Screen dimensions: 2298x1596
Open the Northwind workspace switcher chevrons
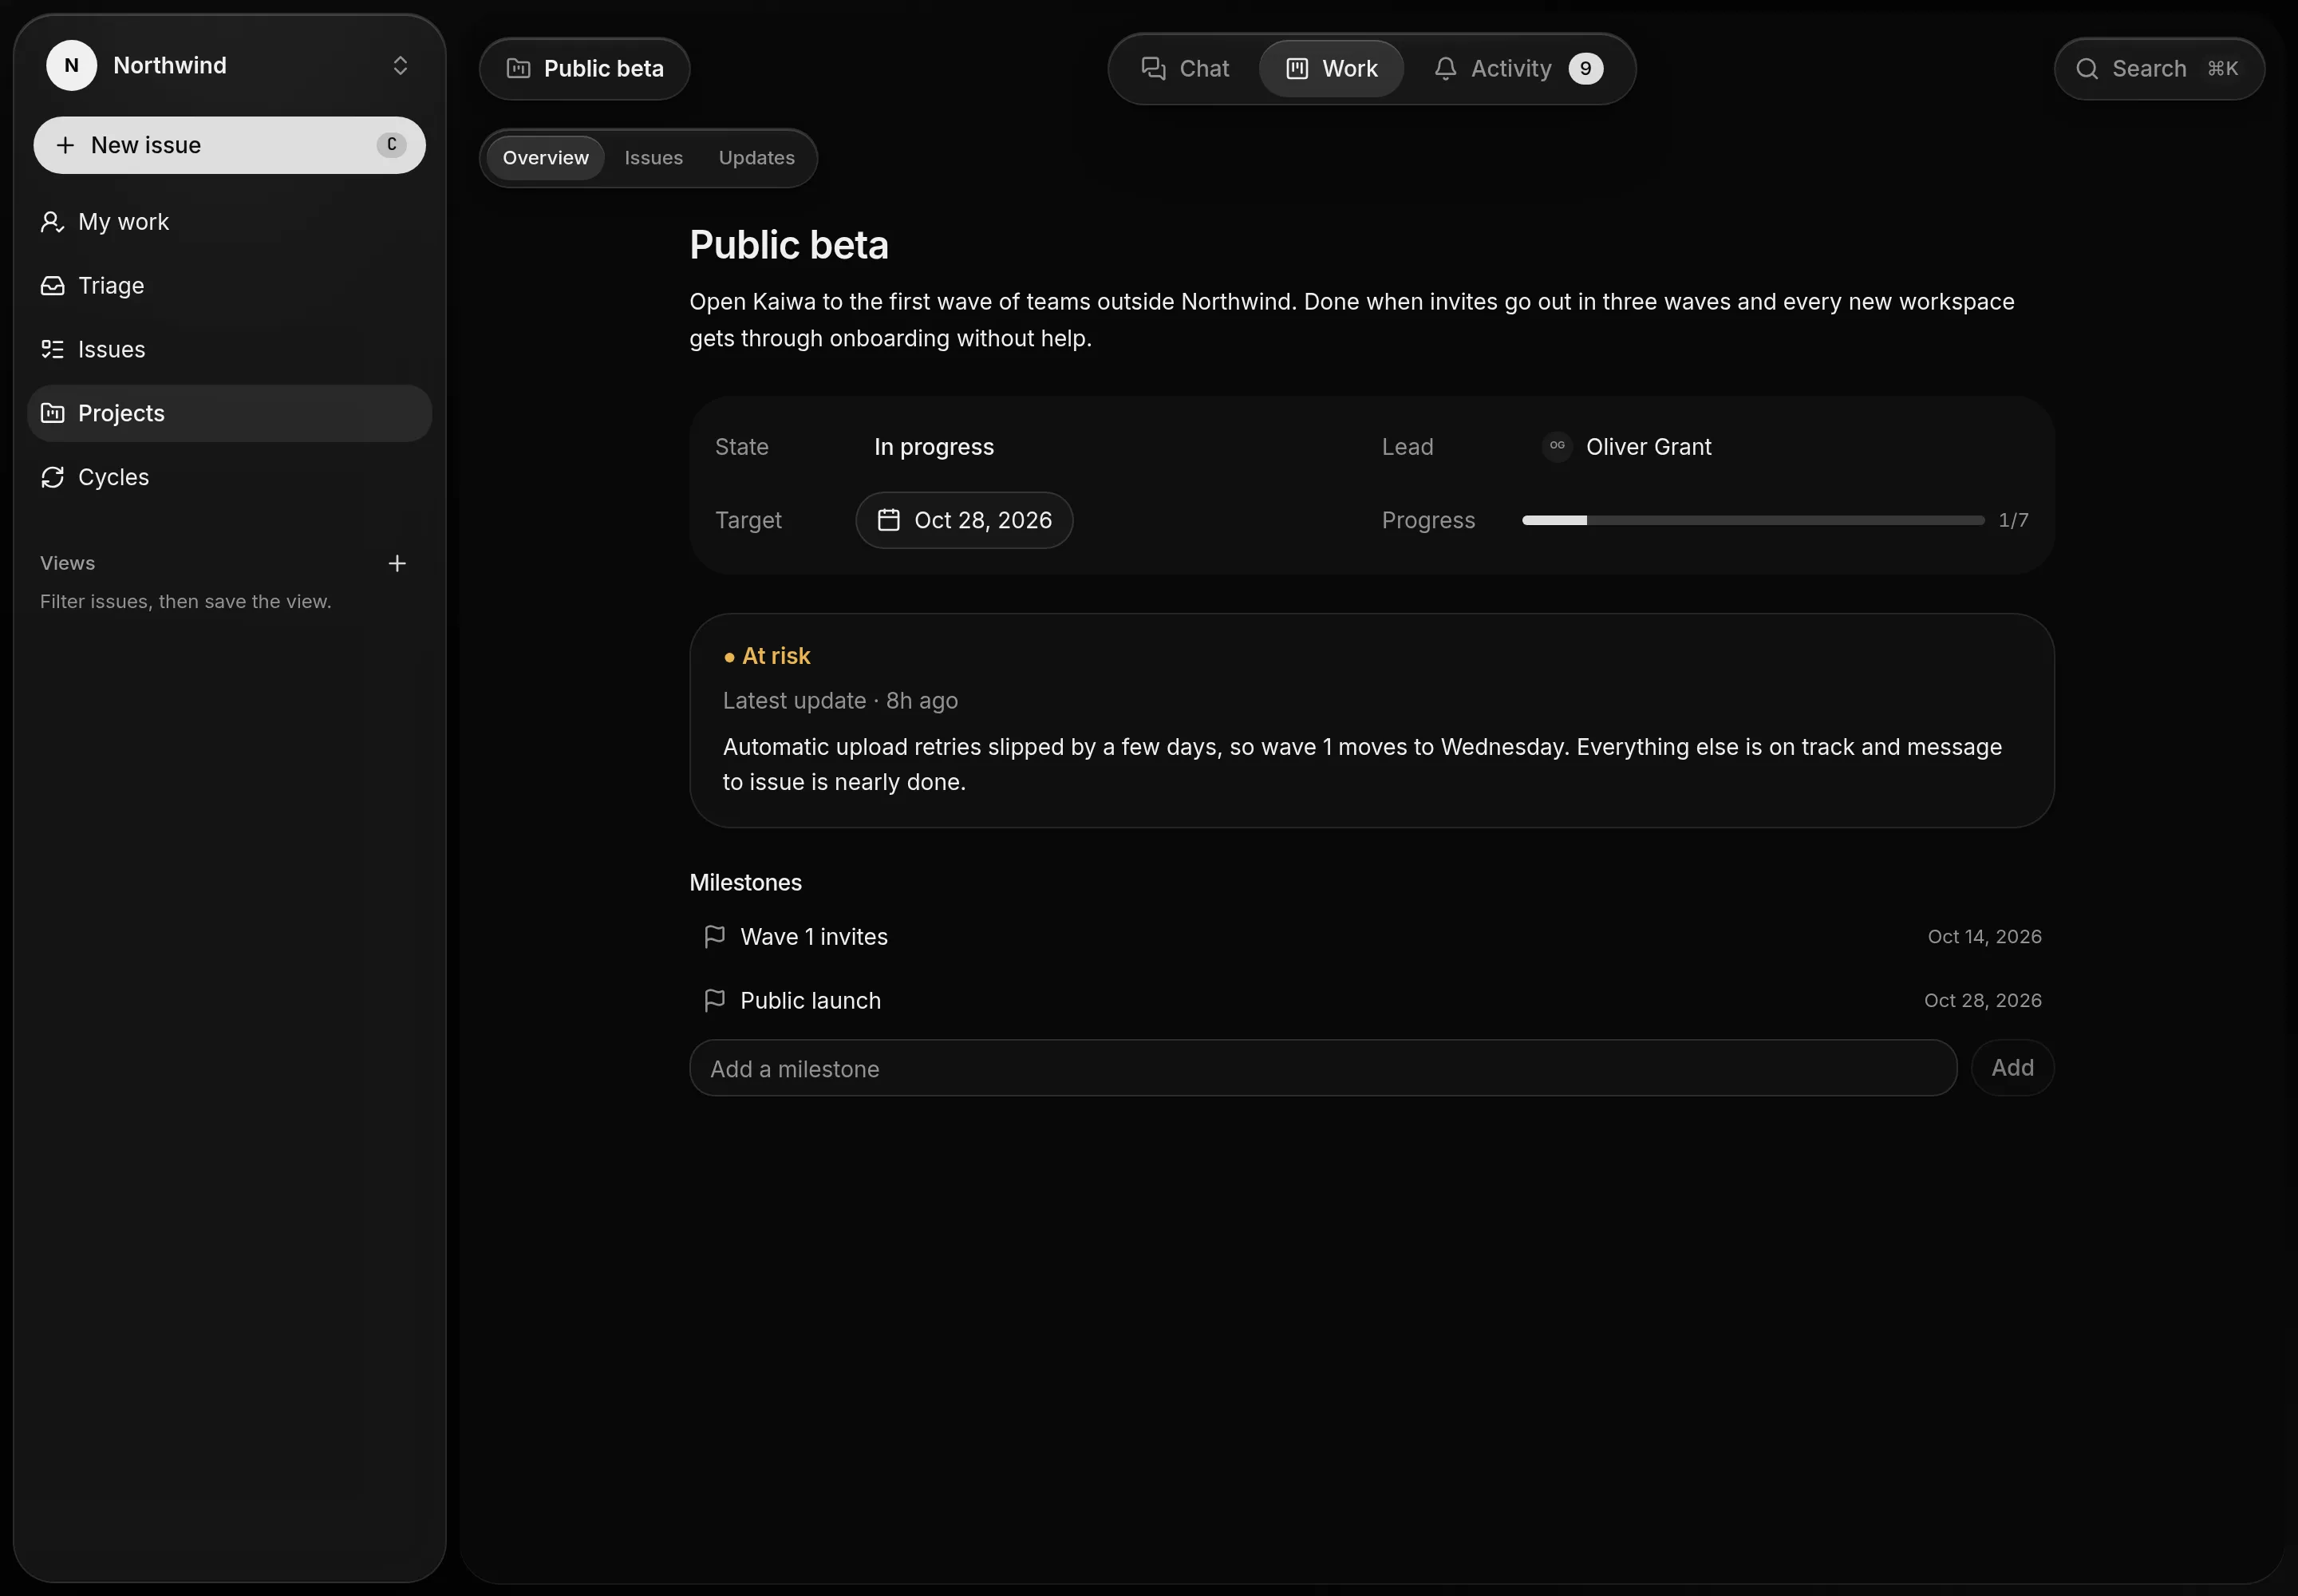point(400,66)
